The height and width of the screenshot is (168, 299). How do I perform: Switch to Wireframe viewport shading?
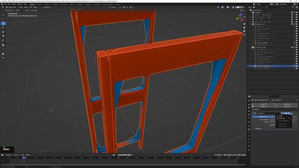click(235, 7)
